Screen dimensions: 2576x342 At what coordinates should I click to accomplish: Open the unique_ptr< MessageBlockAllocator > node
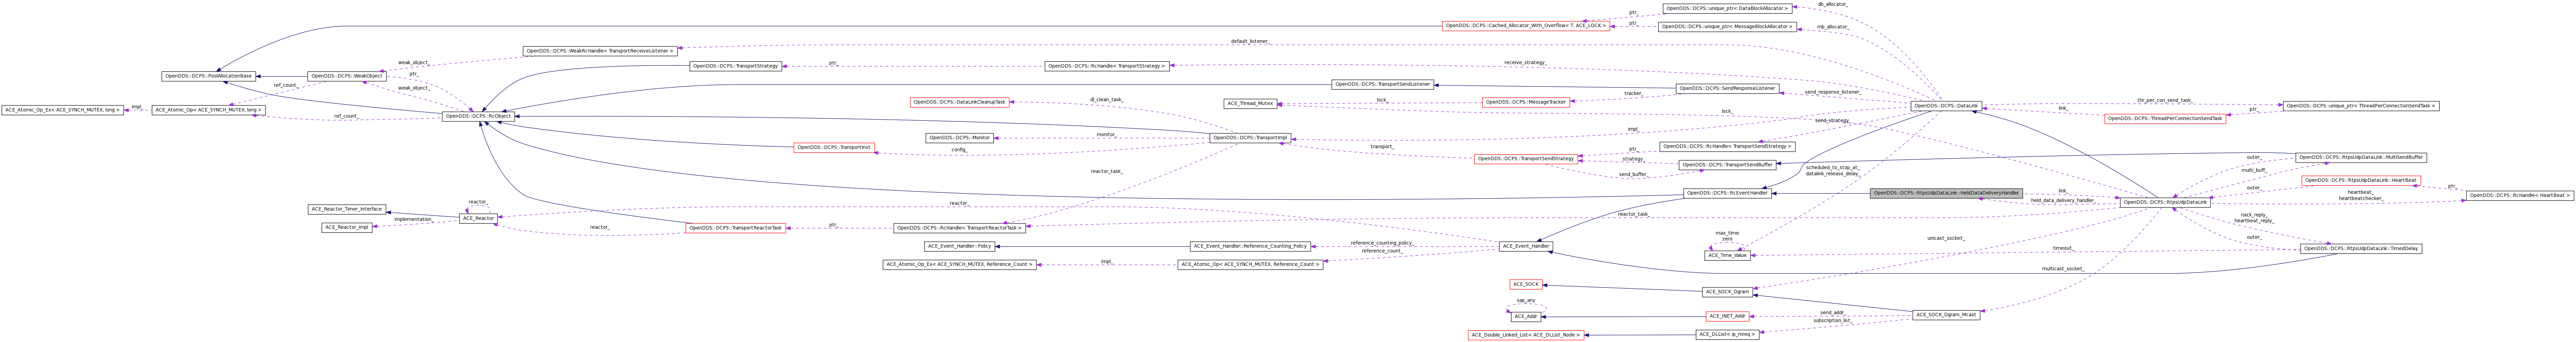point(1727,27)
